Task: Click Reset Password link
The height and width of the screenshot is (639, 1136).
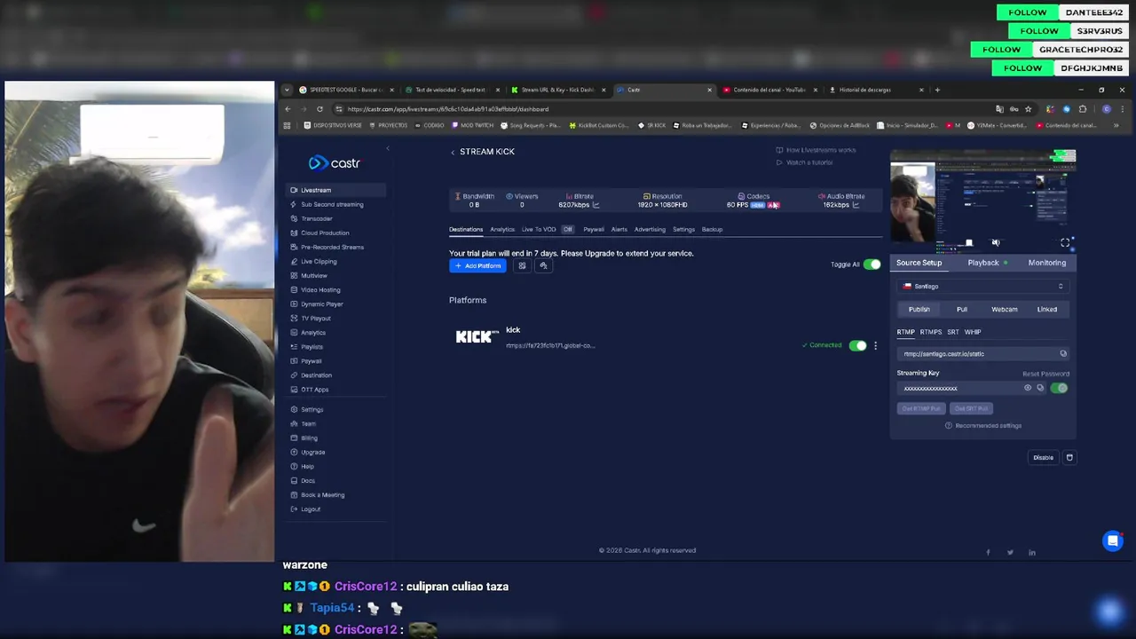Action: coord(1045,374)
